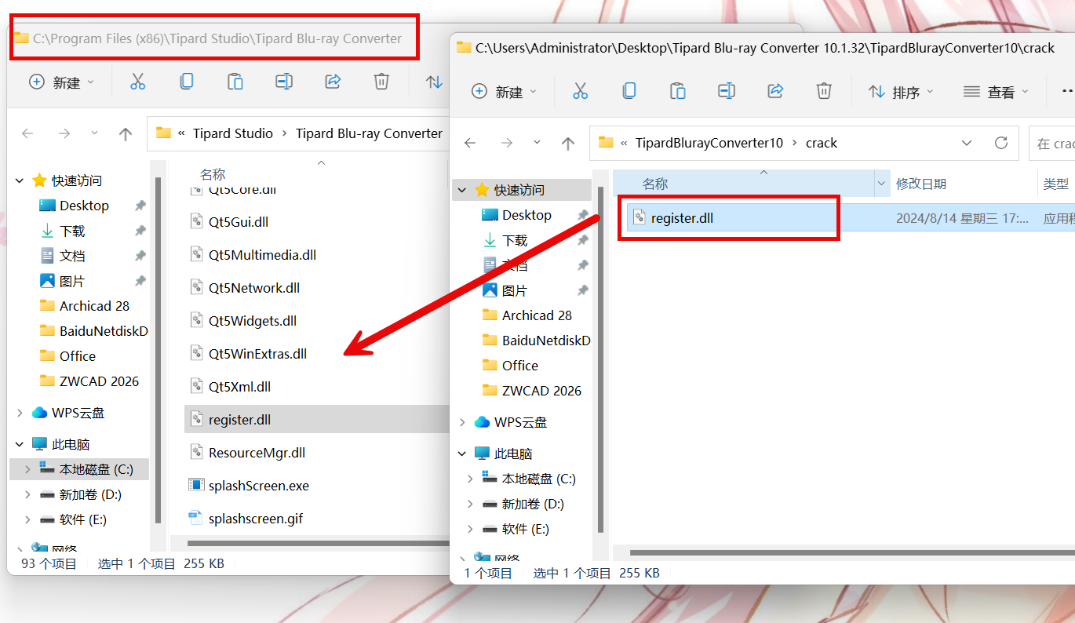
Task: Click Cut icon in the crack window toolbar
Action: pos(580,91)
